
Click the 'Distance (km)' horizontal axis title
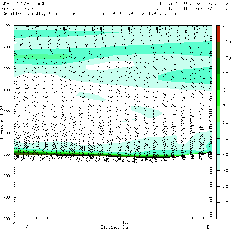coord(116,227)
